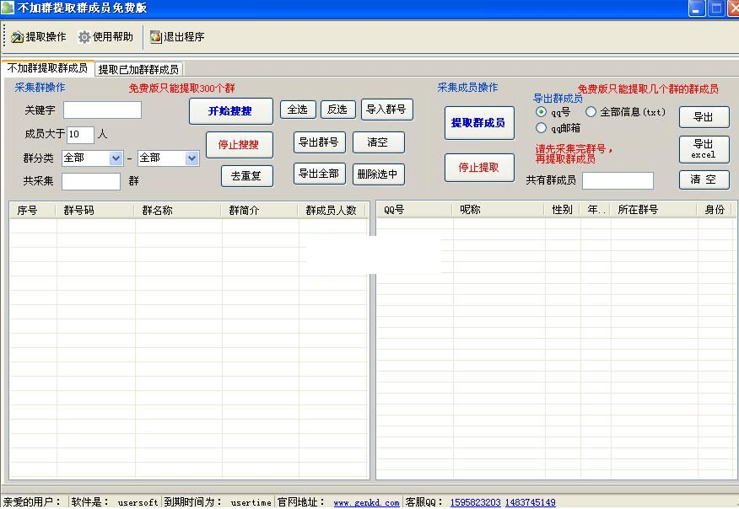Click the 去重复 button

click(x=246, y=176)
